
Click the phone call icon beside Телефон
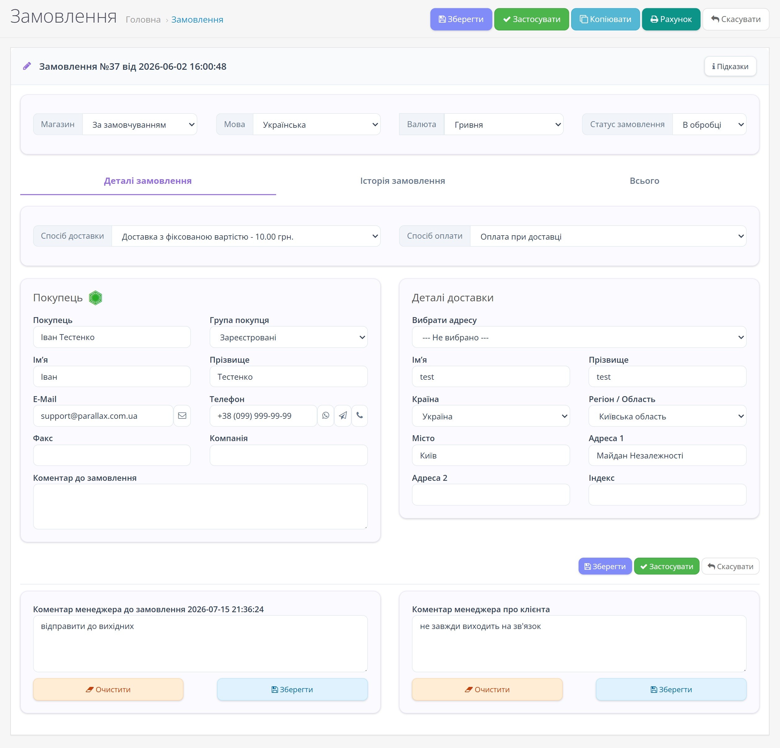click(x=359, y=416)
